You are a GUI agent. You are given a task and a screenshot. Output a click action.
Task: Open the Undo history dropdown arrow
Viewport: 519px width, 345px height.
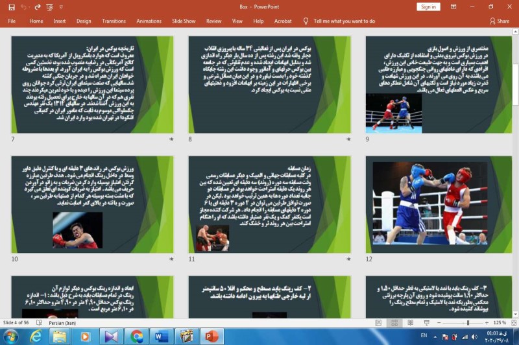30,6
